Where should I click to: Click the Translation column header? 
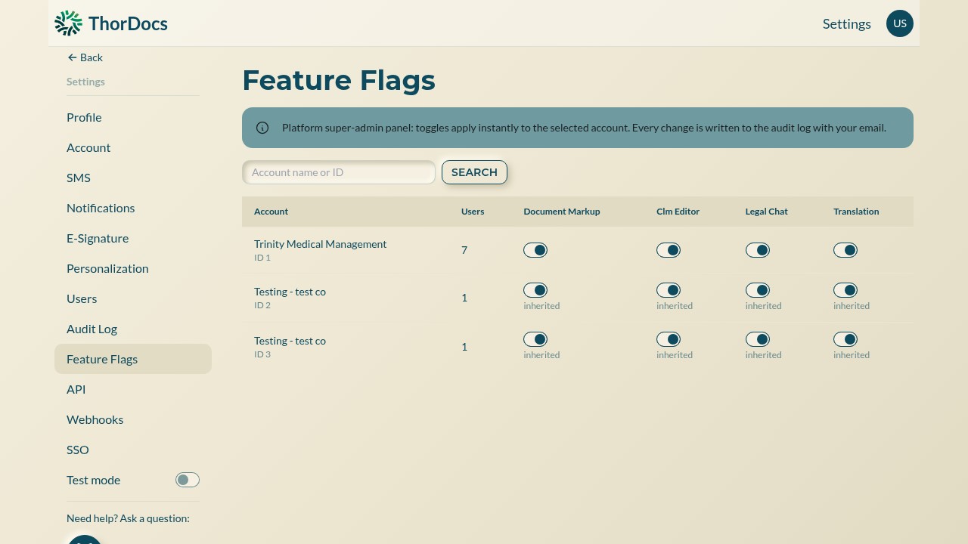point(856,212)
